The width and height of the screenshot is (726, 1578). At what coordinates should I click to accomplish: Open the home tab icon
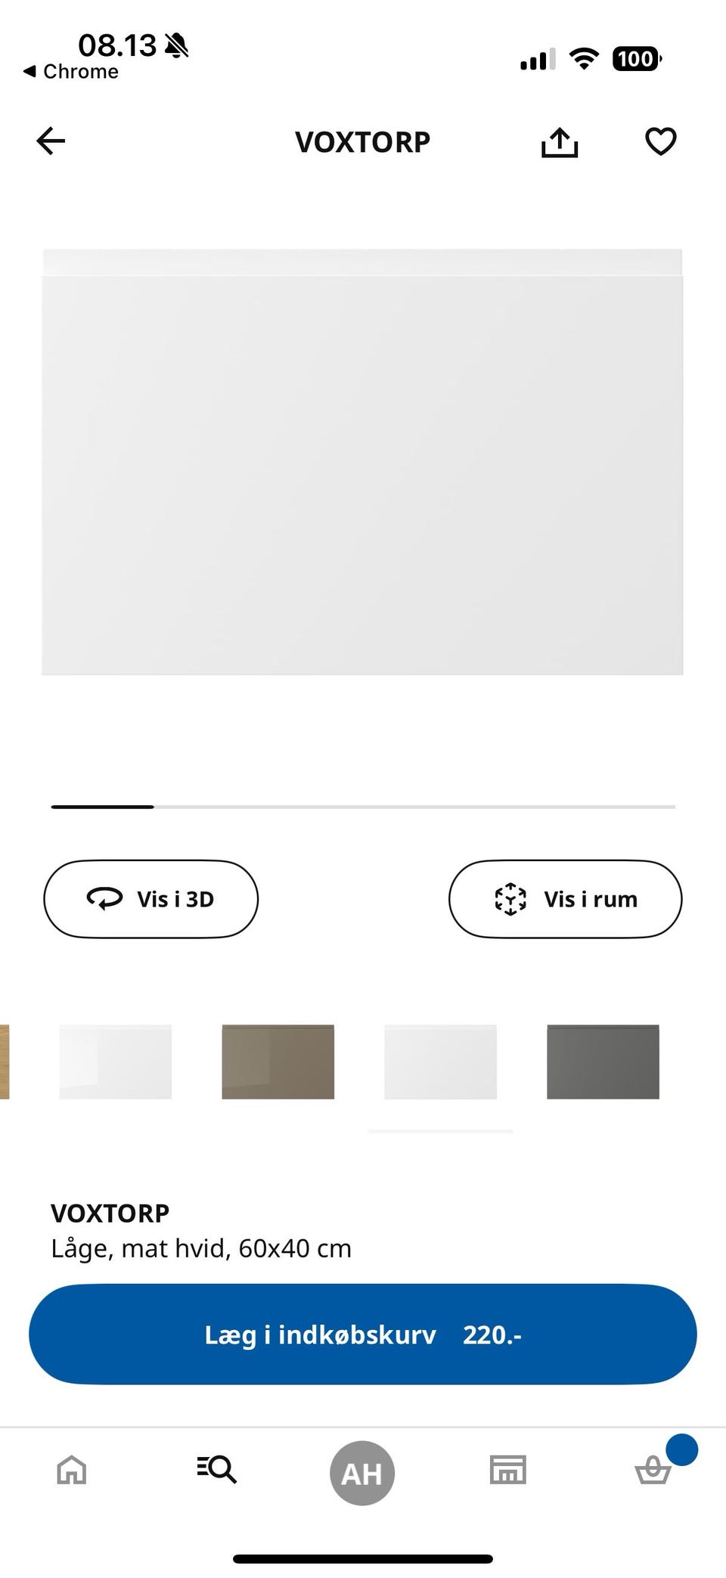(72, 1471)
